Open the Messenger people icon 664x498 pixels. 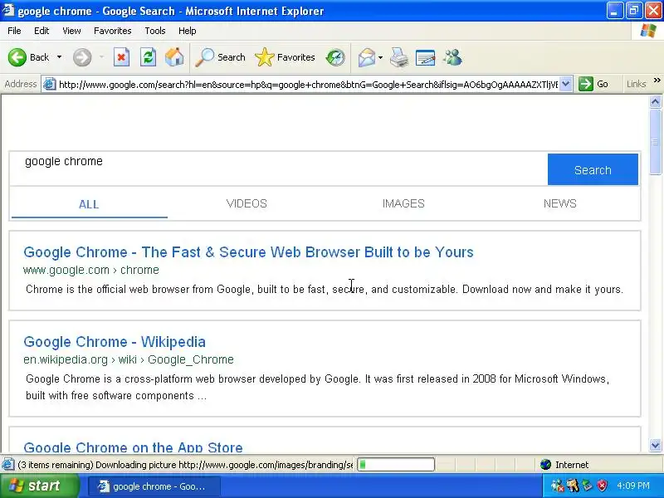452,57
